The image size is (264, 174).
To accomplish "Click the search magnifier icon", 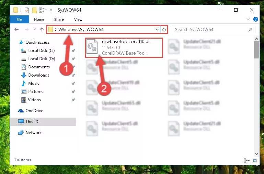I will click(250, 30).
